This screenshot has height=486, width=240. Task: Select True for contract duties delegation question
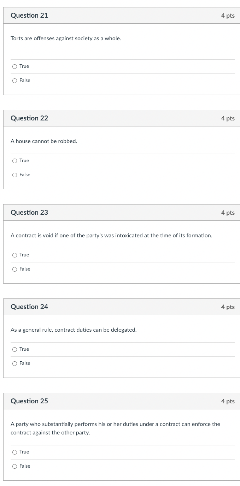point(14,349)
